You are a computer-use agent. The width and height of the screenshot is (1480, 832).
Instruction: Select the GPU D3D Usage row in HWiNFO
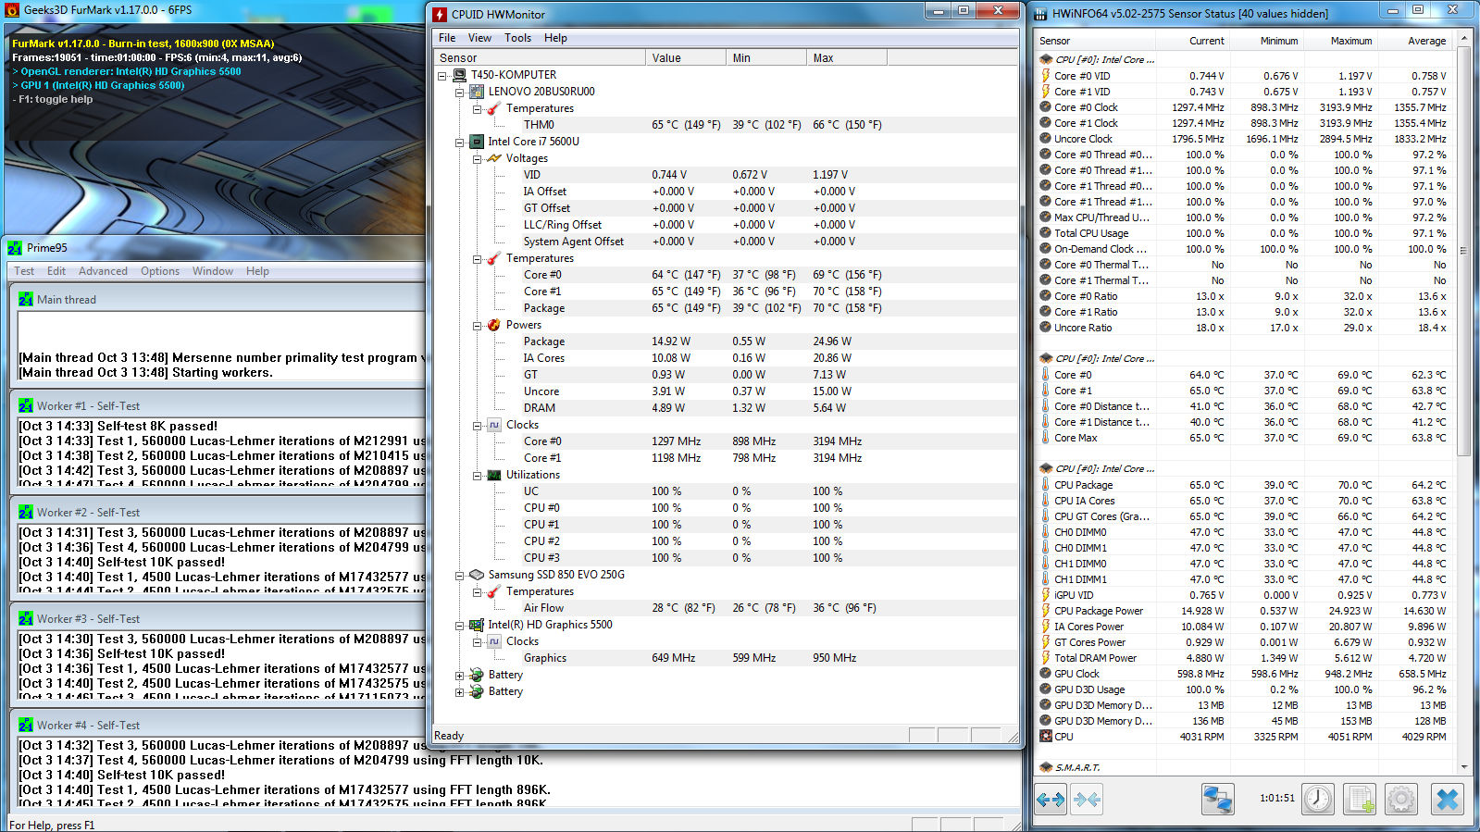(1244, 689)
